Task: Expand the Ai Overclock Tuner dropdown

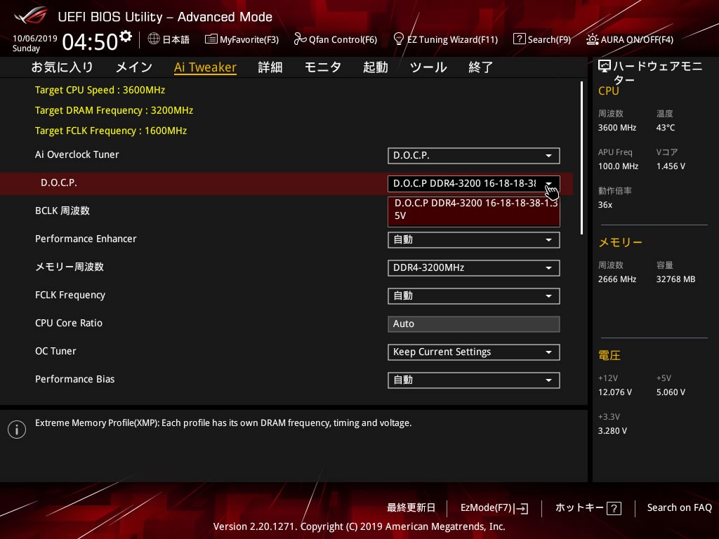Action: (x=473, y=156)
